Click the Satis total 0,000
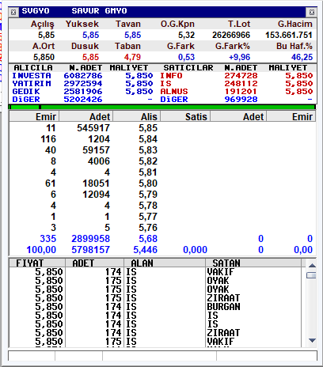 click(x=195, y=250)
